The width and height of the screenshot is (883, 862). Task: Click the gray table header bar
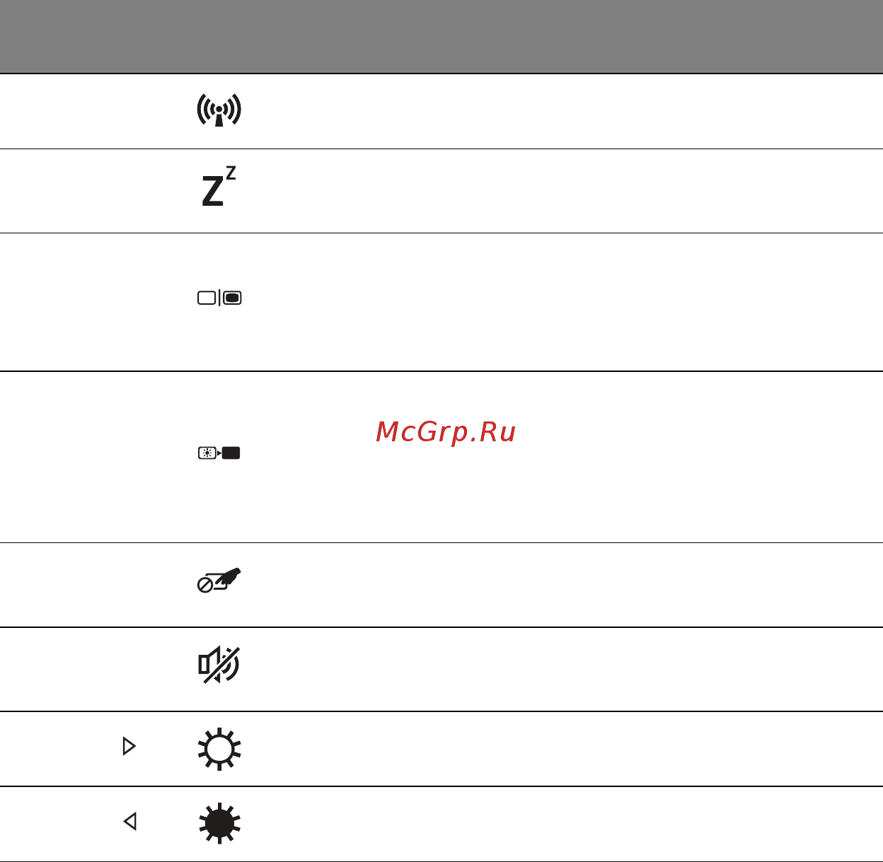click(x=441, y=36)
